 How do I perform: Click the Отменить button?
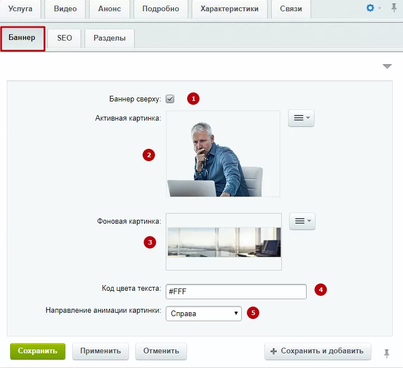pos(161,351)
